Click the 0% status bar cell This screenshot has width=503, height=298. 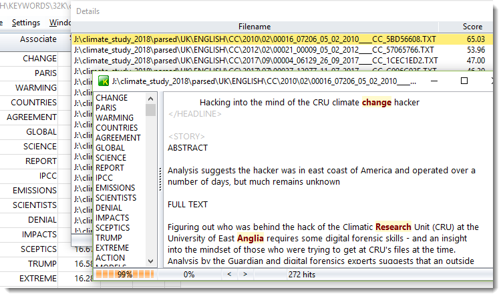(189, 275)
